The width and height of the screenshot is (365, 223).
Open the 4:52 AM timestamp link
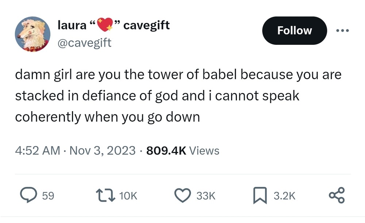tap(38, 150)
